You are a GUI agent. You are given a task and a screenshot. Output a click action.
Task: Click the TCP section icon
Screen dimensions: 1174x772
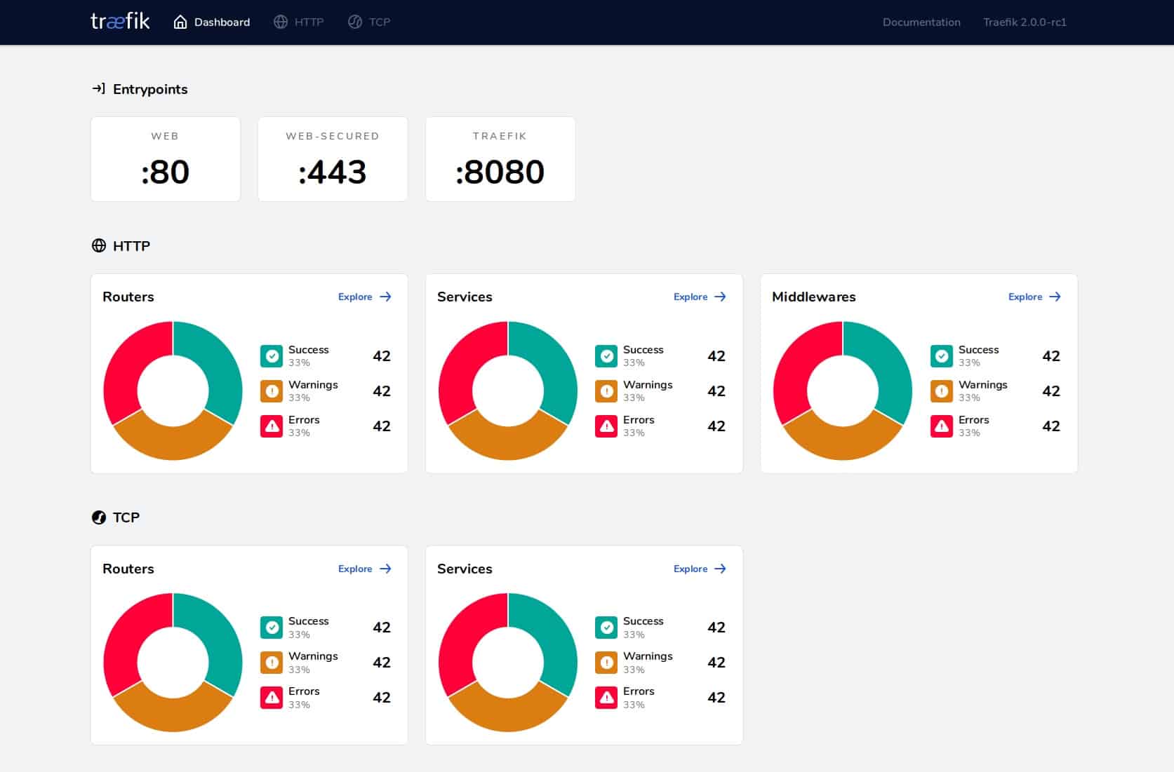[99, 517]
